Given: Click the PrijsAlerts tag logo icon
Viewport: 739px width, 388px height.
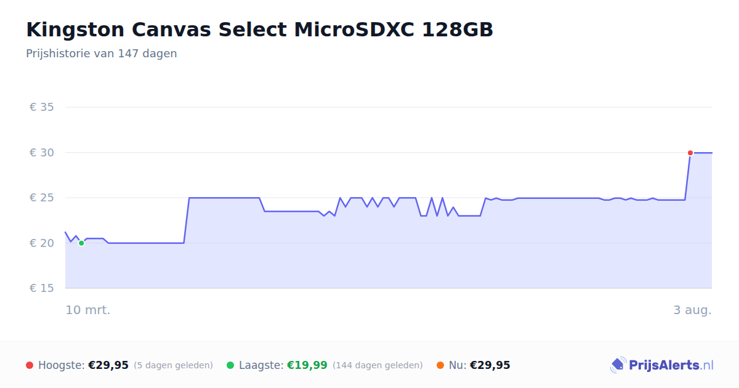Looking at the screenshot, I should tap(618, 365).
